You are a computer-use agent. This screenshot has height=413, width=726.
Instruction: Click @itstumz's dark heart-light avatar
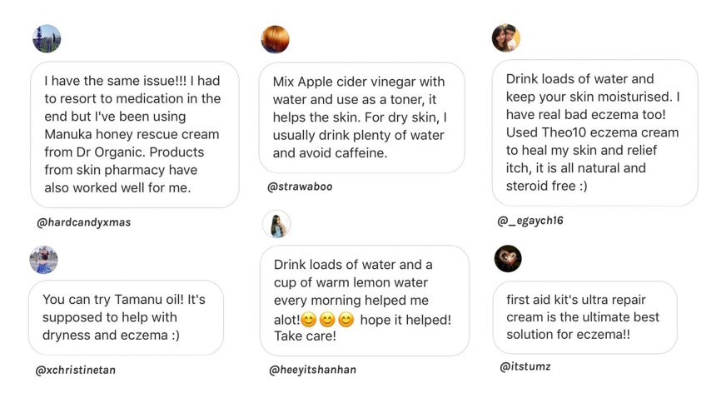pyautogui.click(x=508, y=258)
